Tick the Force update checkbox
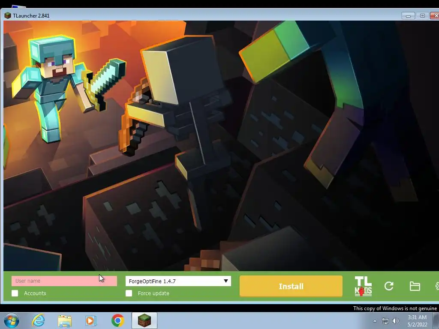Image resolution: width=439 pixels, height=329 pixels. point(129,293)
